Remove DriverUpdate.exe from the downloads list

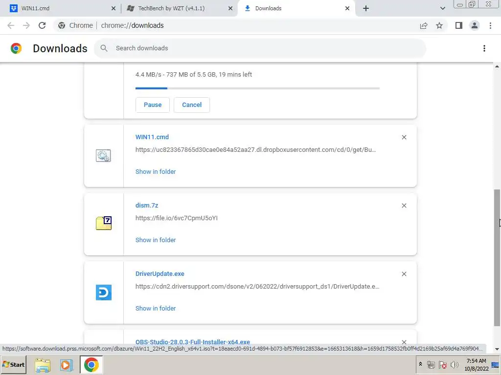coord(404,274)
